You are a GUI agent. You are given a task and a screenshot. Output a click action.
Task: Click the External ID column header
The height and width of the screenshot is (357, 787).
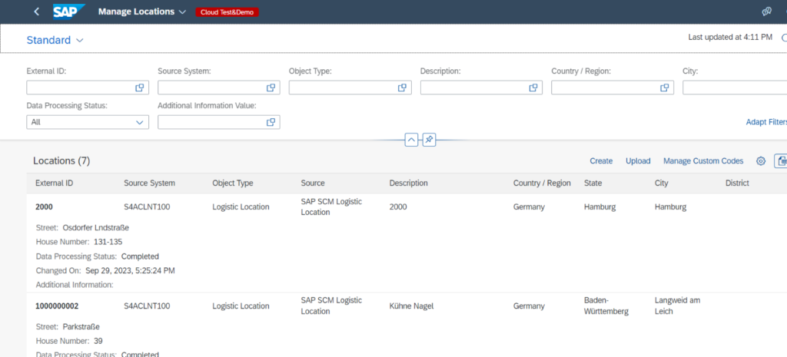55,183
